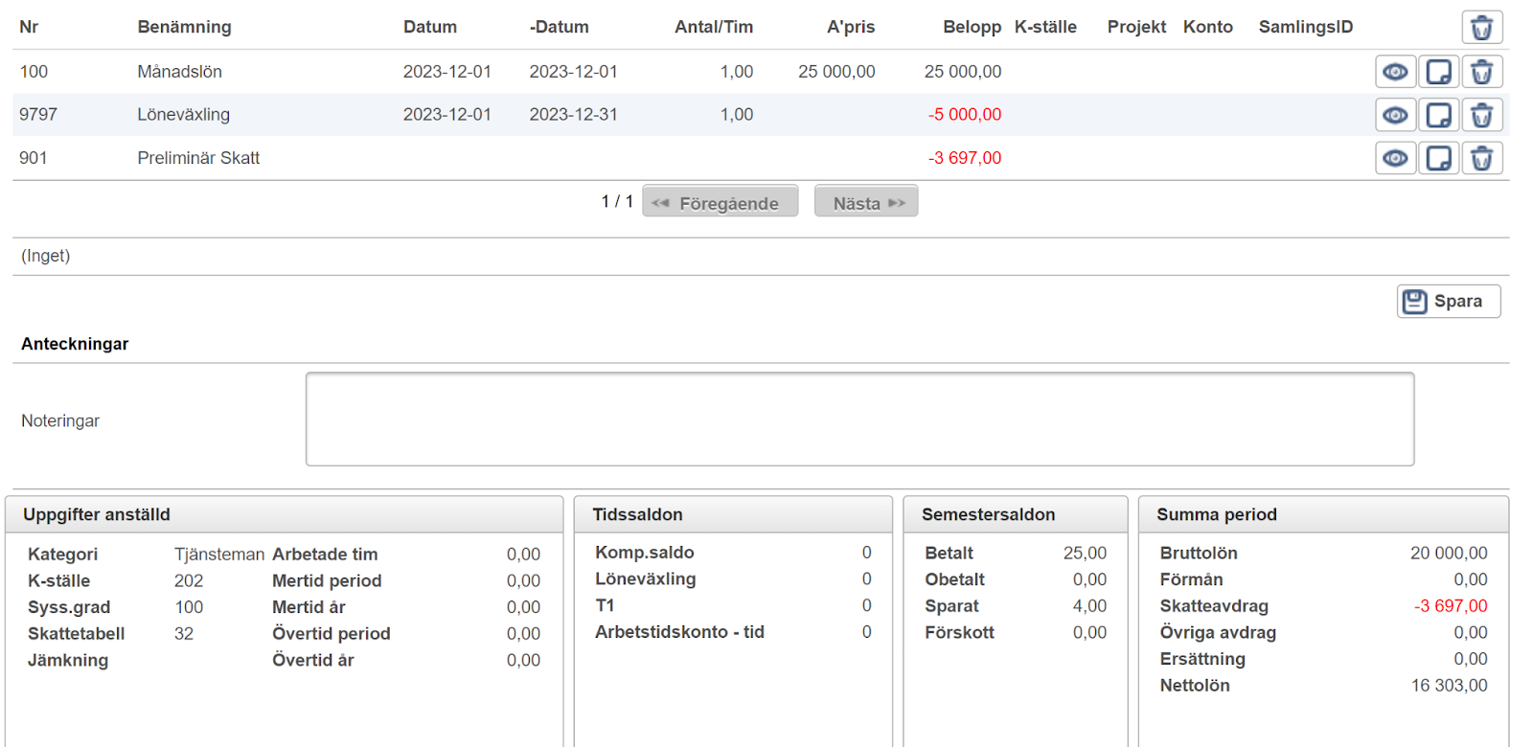Select the Månadslön row name

179,72
